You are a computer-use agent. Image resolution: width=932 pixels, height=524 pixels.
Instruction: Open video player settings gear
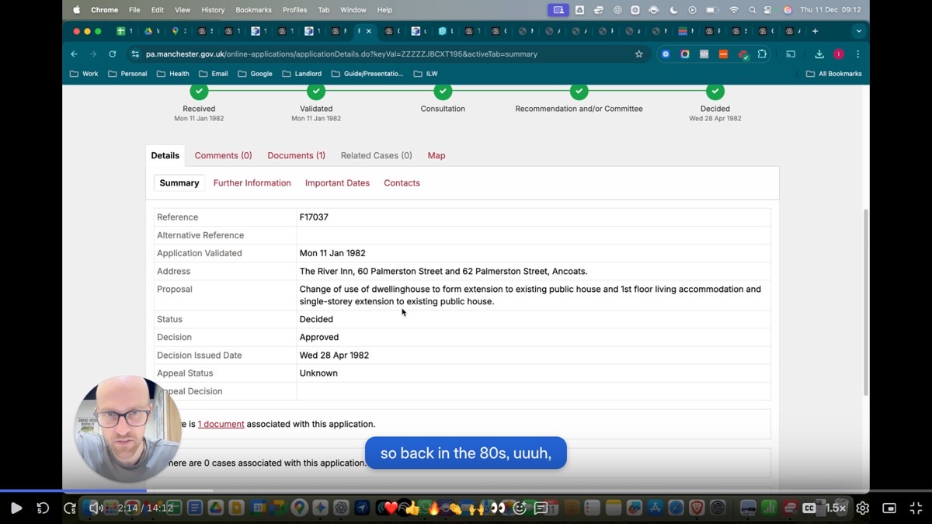pyautogui.click(x=863, y=508)
